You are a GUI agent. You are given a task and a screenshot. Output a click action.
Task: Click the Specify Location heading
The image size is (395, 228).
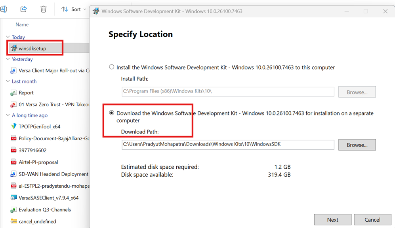(x=141, y=34)
